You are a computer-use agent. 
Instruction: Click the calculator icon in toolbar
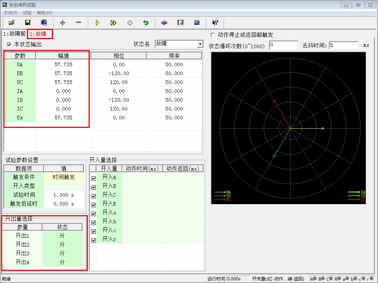pos(197,23)
